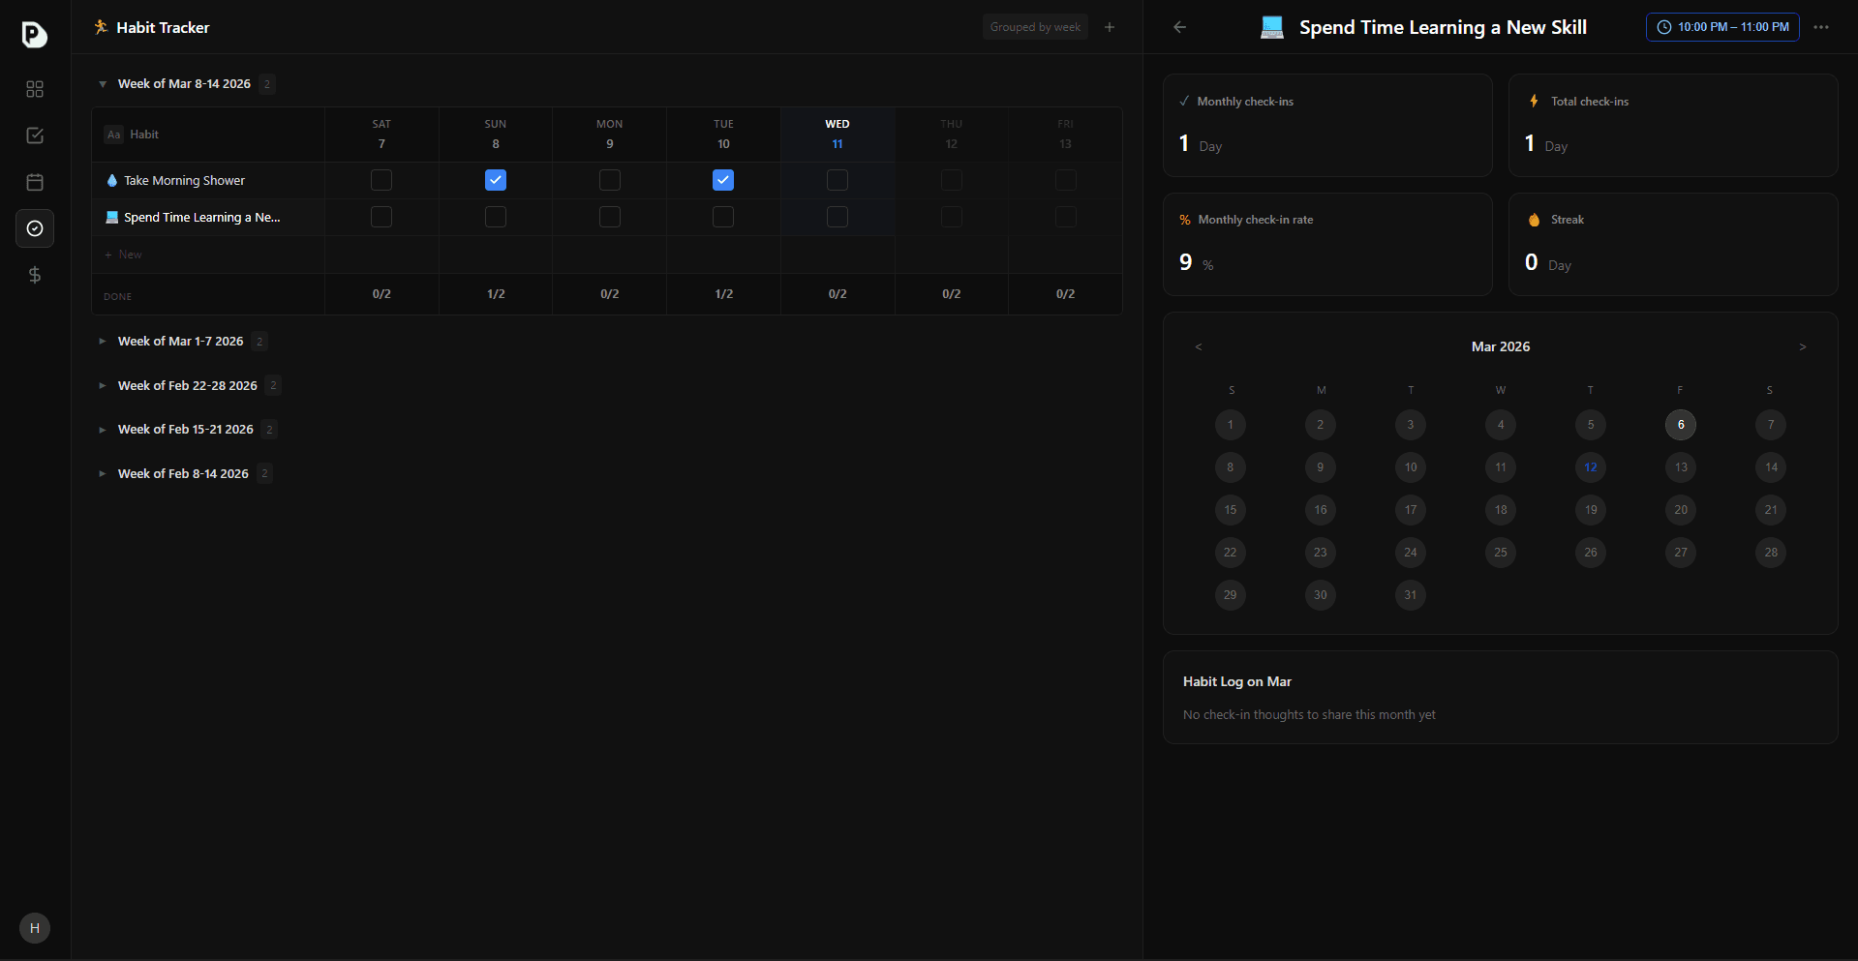Screen dimensions: 1858x961
Task: Click New to add a habit
Action: (x=130, y=255)
